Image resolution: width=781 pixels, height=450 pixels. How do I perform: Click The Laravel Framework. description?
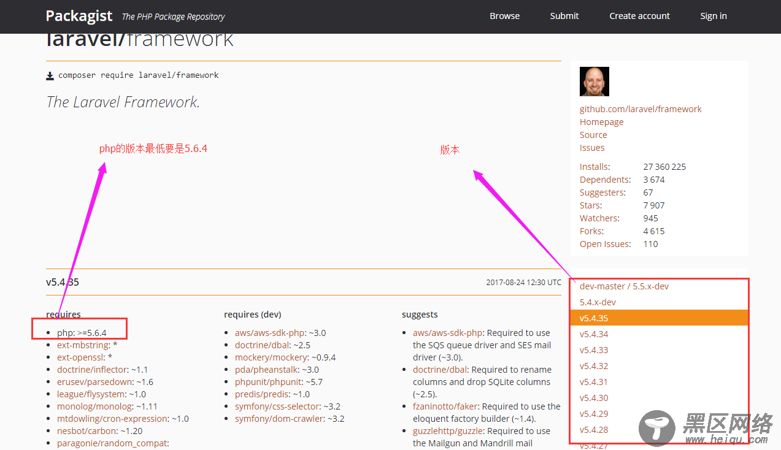coord(123,102)
